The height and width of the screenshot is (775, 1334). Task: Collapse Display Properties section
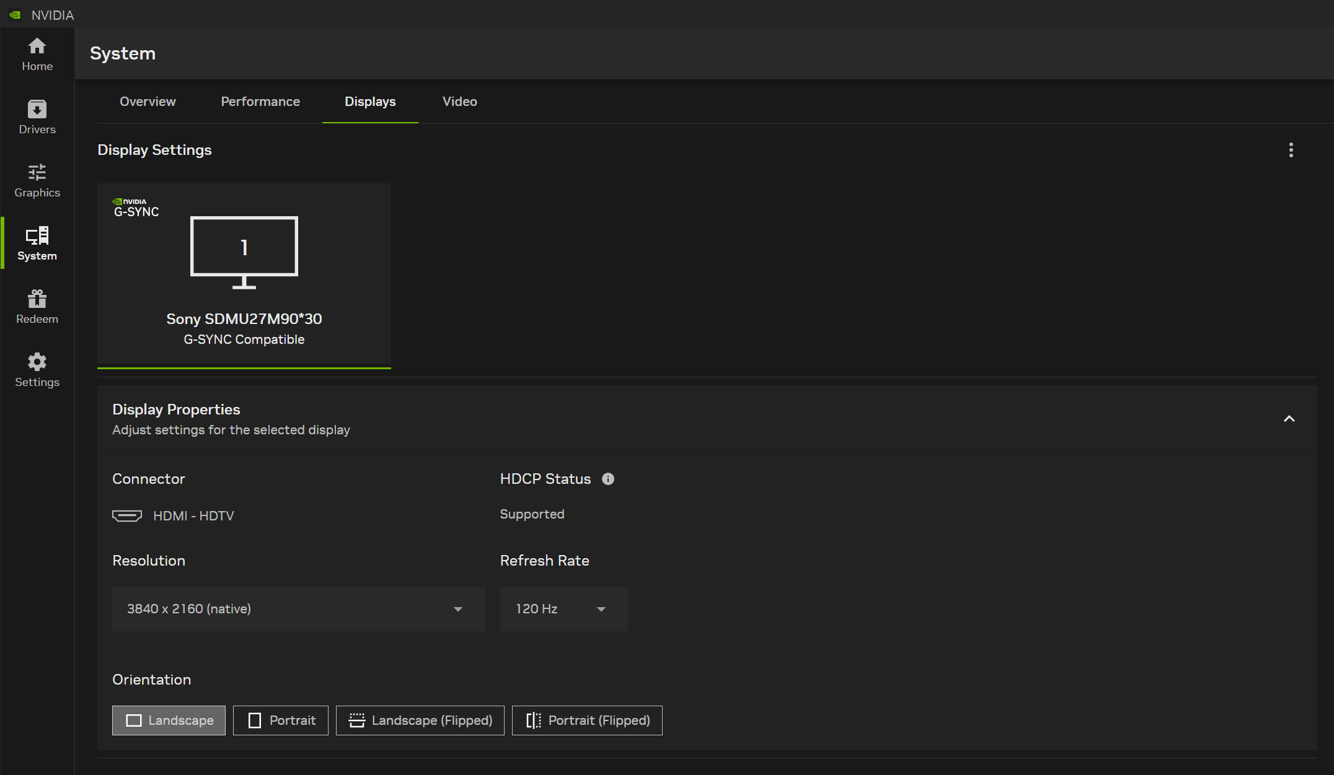(x=1289, y=419)
